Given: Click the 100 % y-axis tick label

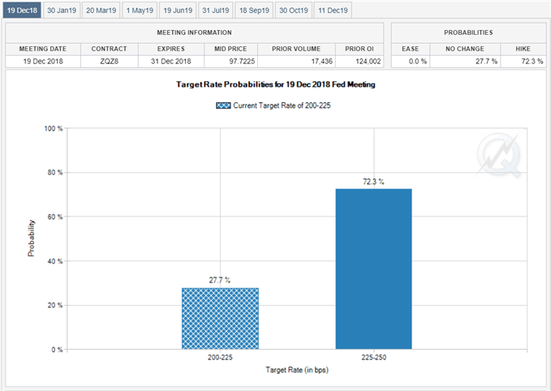Looking at the screenshot, I should (54, 129).
